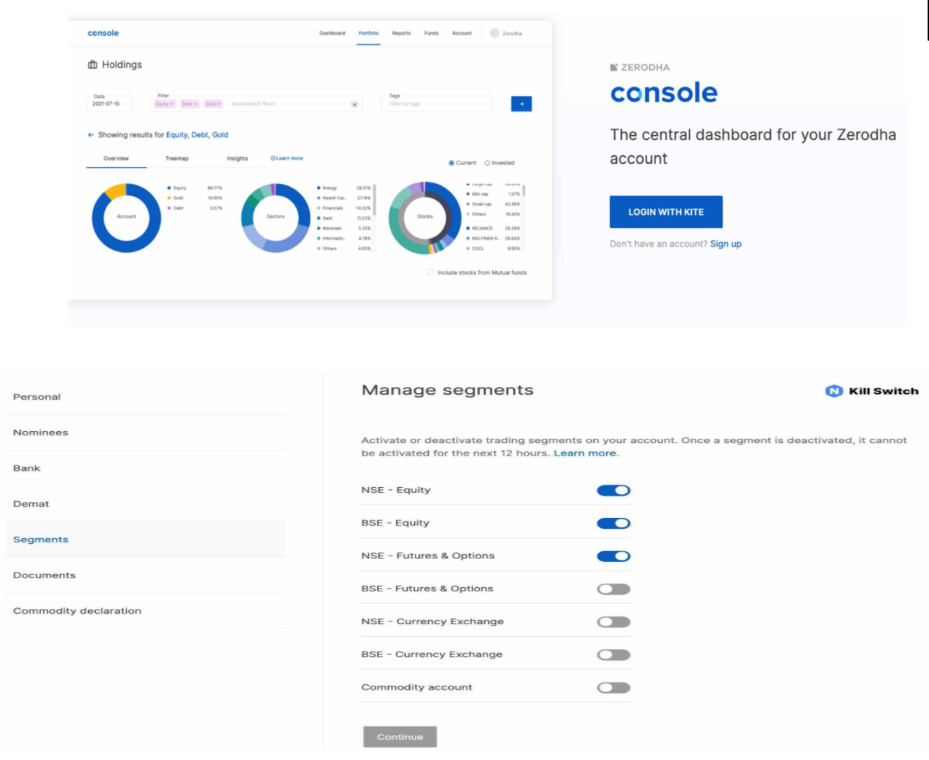The image size is (929, 760).
Task: Switch to the Insights tab
Action: click(x=237, y=158)
